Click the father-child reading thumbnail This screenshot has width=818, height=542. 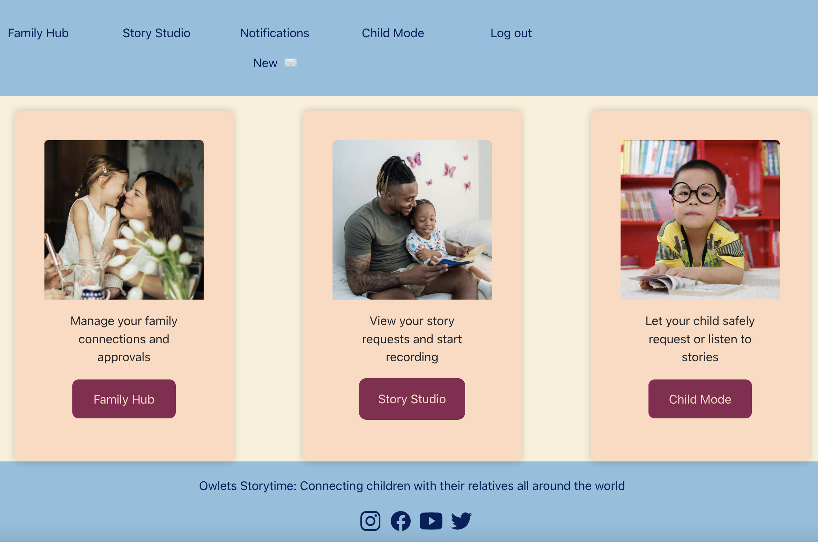(x=412, y=220)
